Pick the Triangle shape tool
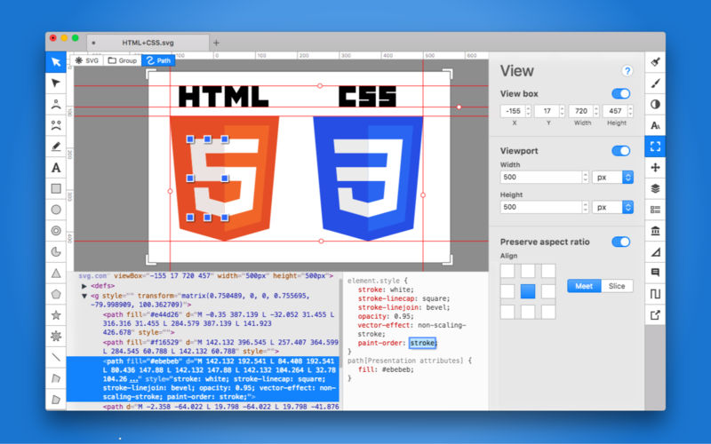 (x=56, y=274)
